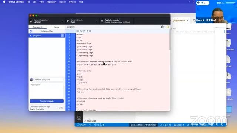Click Spaces: 2 in the status bar
The image size is (237, 133).
[x=179, y=125]
